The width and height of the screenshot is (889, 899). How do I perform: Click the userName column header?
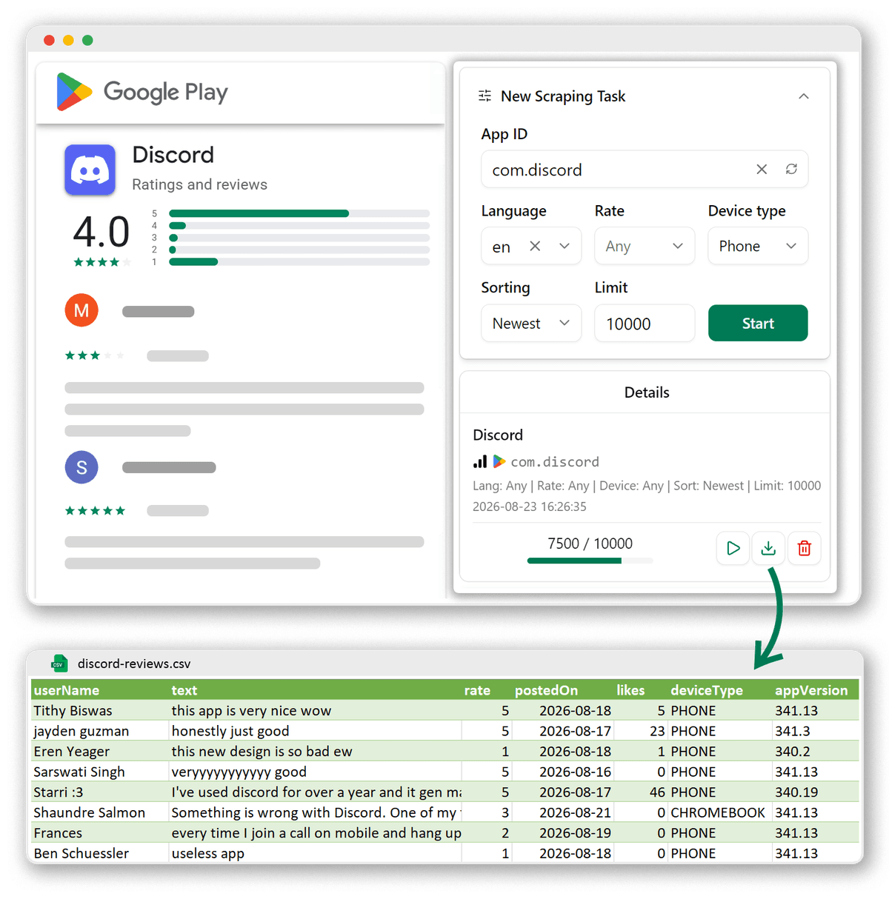click(x=67, y=690)
